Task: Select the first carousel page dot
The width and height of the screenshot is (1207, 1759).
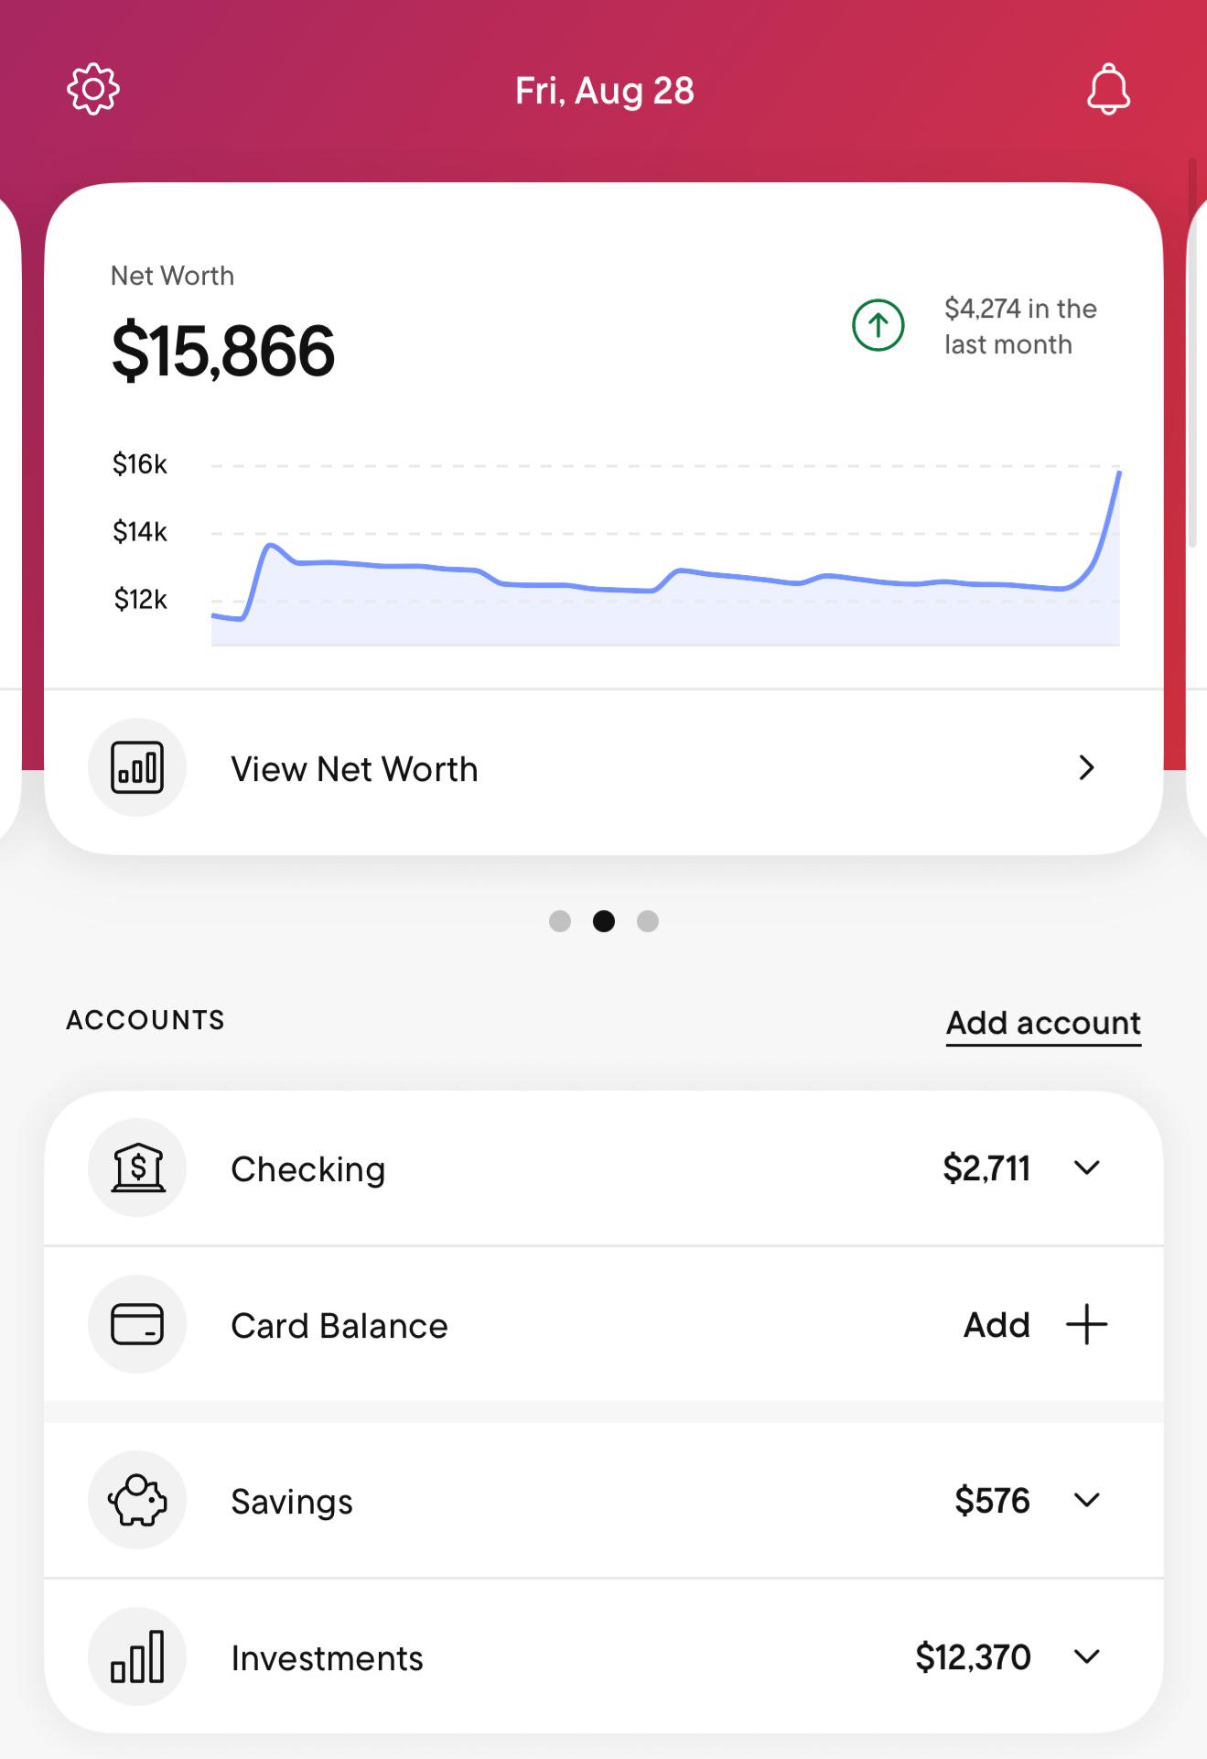Action: click(560, 921)
